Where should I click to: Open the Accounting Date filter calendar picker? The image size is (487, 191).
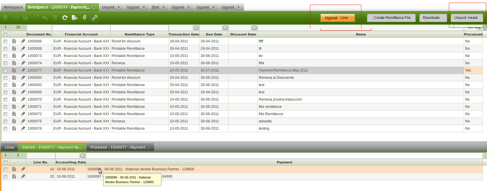click(x=83, y=156)
